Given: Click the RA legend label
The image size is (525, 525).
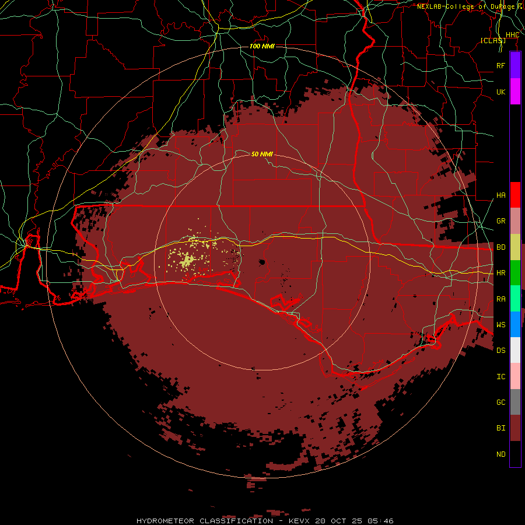Looking at the screenshot, I should tap(501, 299).
